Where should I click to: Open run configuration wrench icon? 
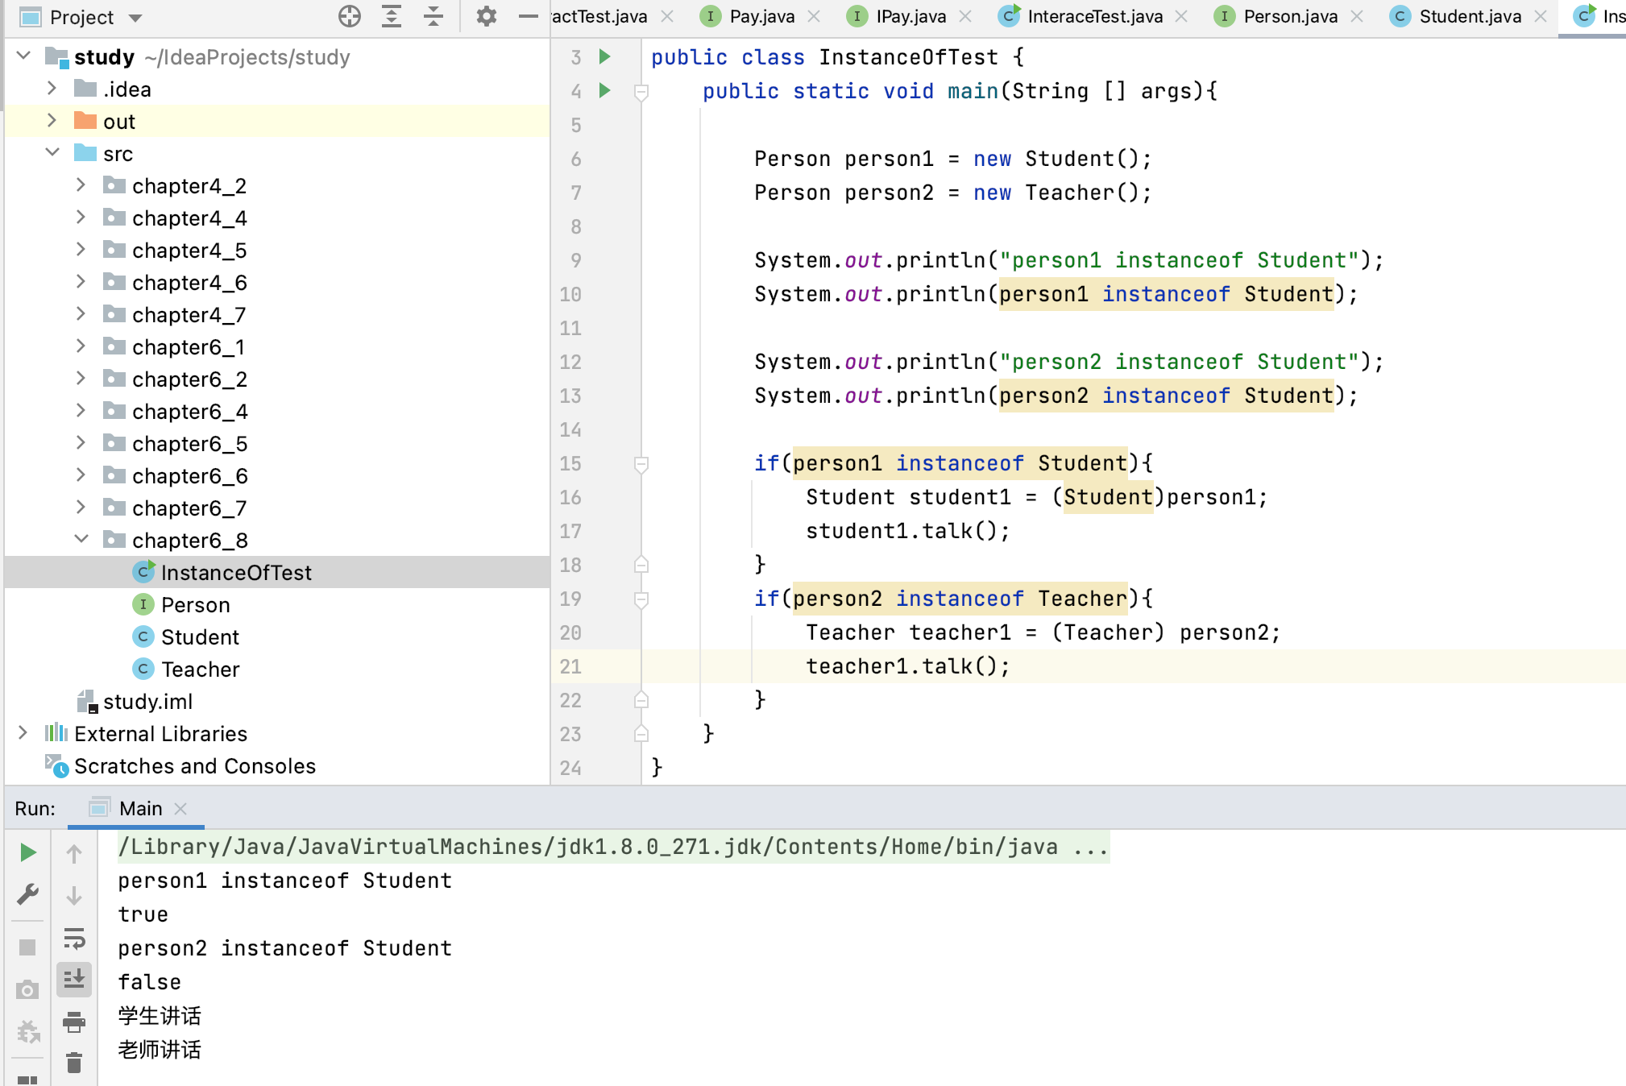[x=27, y=893]
